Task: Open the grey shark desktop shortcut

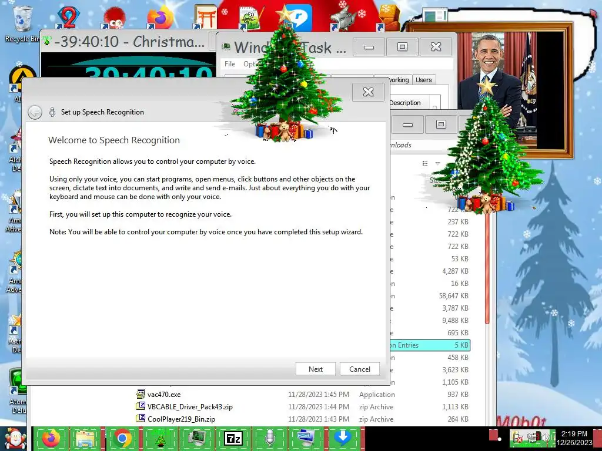Action: tap(343, 18)
